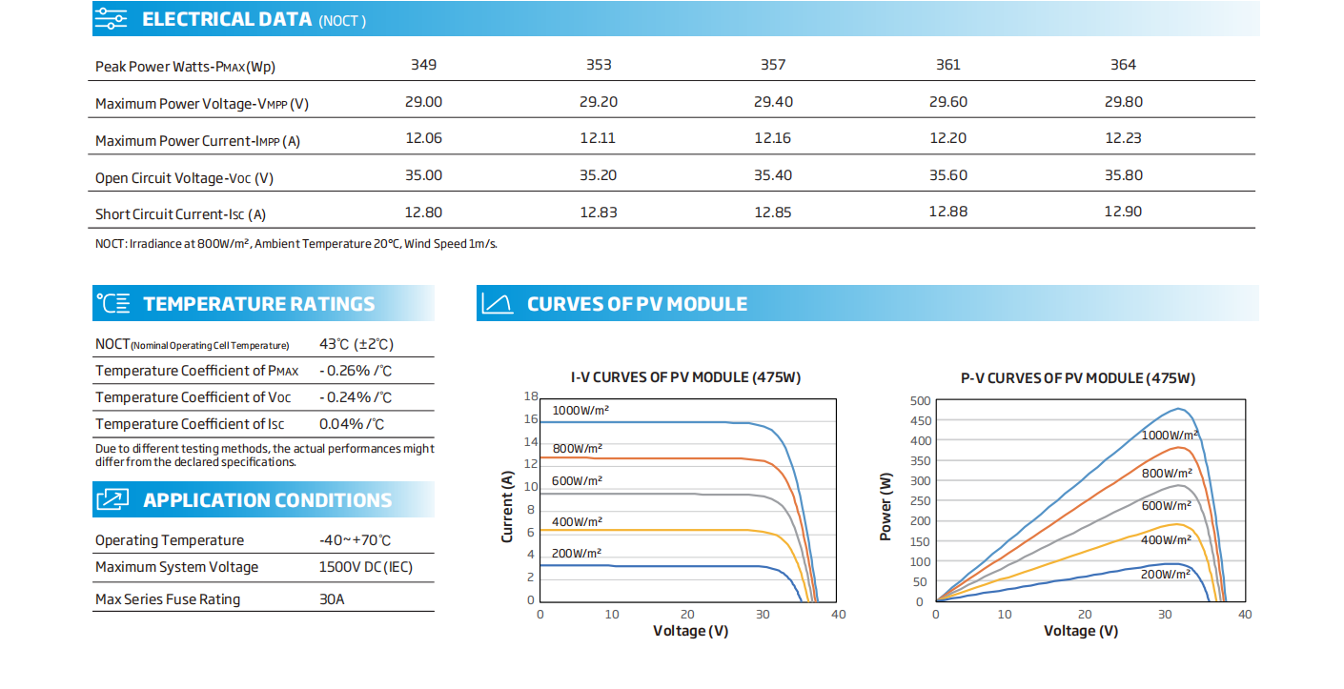
Task: Click the peak power value 349
Action: [424, 65]
